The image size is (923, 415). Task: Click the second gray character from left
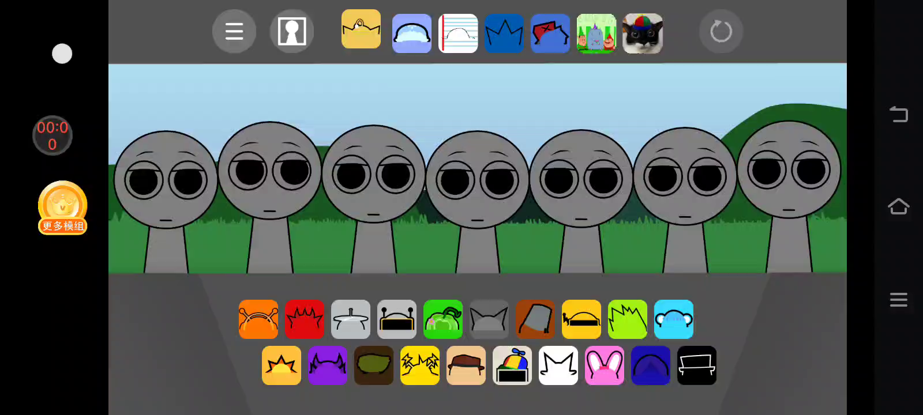pyautogui.click(x=270, y=197)
